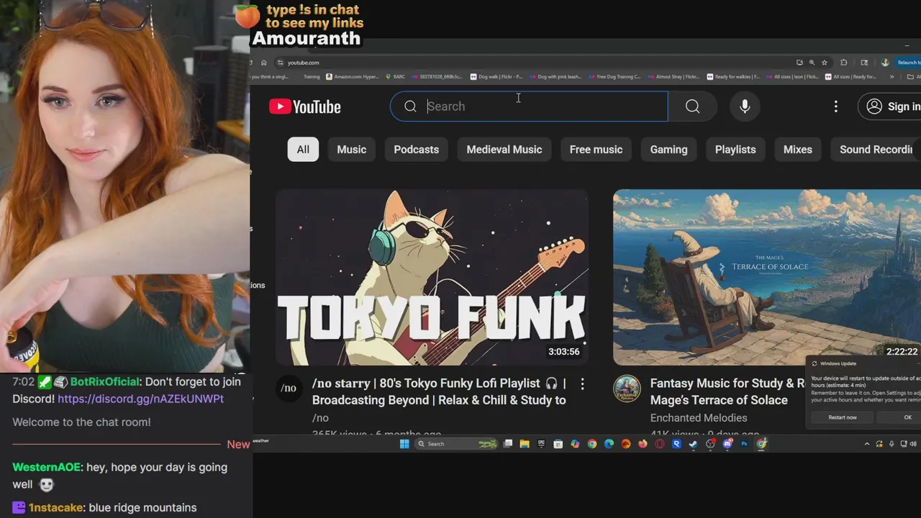Click the tray microphone icon

(x=891, y=444)
